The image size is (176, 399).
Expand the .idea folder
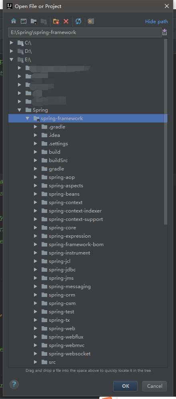pyautogui.click(x=36, y=135)
